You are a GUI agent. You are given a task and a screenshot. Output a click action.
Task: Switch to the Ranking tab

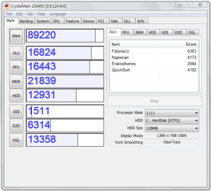[26, 21]
